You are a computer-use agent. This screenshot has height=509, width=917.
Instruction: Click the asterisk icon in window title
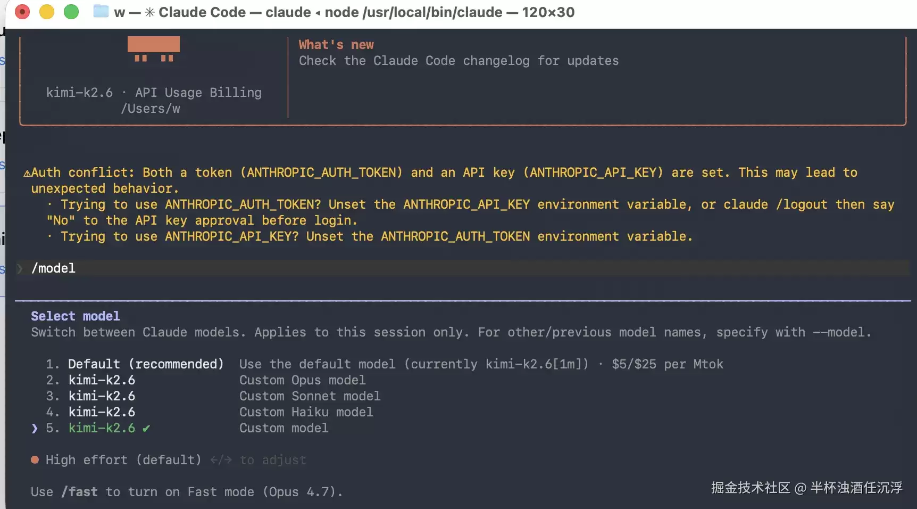coord(149,12)
